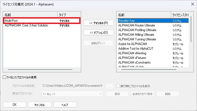Select ALPHACAM xConstraints row

point(153,62)
